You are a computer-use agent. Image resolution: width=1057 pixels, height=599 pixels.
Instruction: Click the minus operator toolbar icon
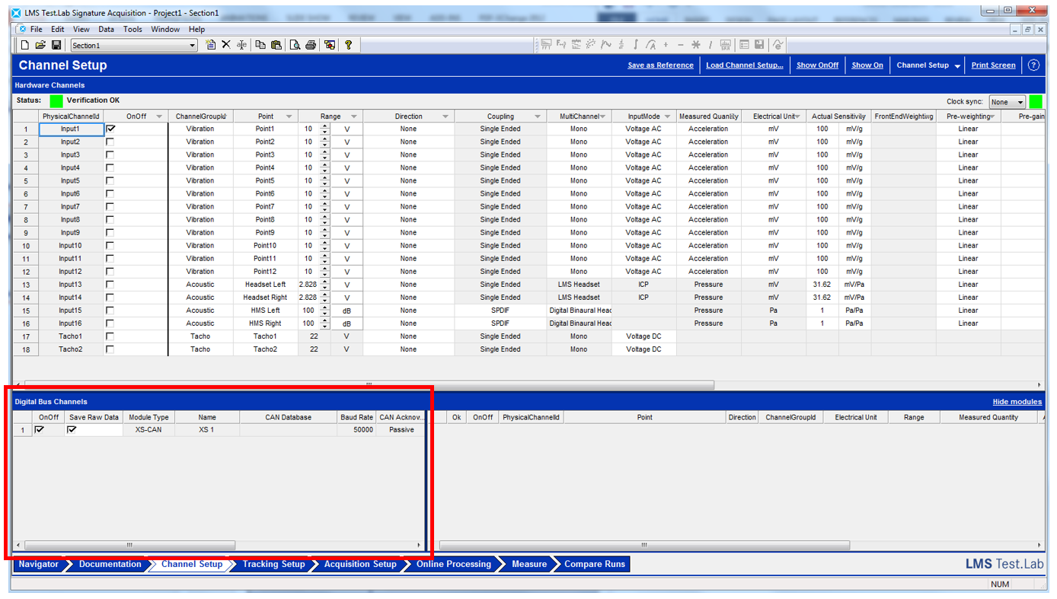point(681,45)
